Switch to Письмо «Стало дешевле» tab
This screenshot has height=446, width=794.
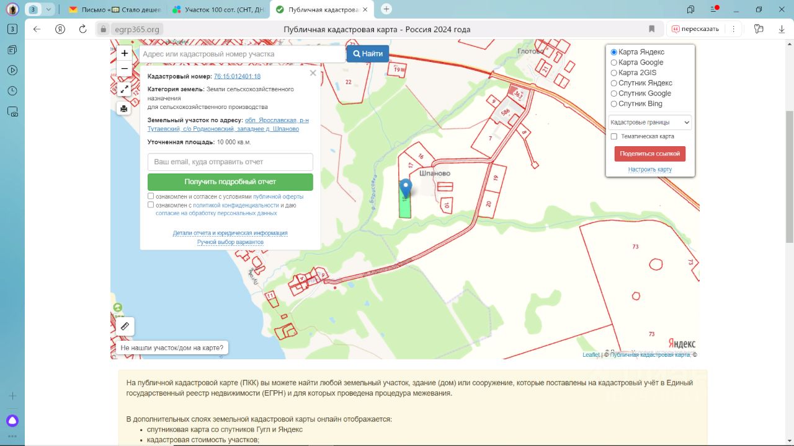tap(115, 9)
